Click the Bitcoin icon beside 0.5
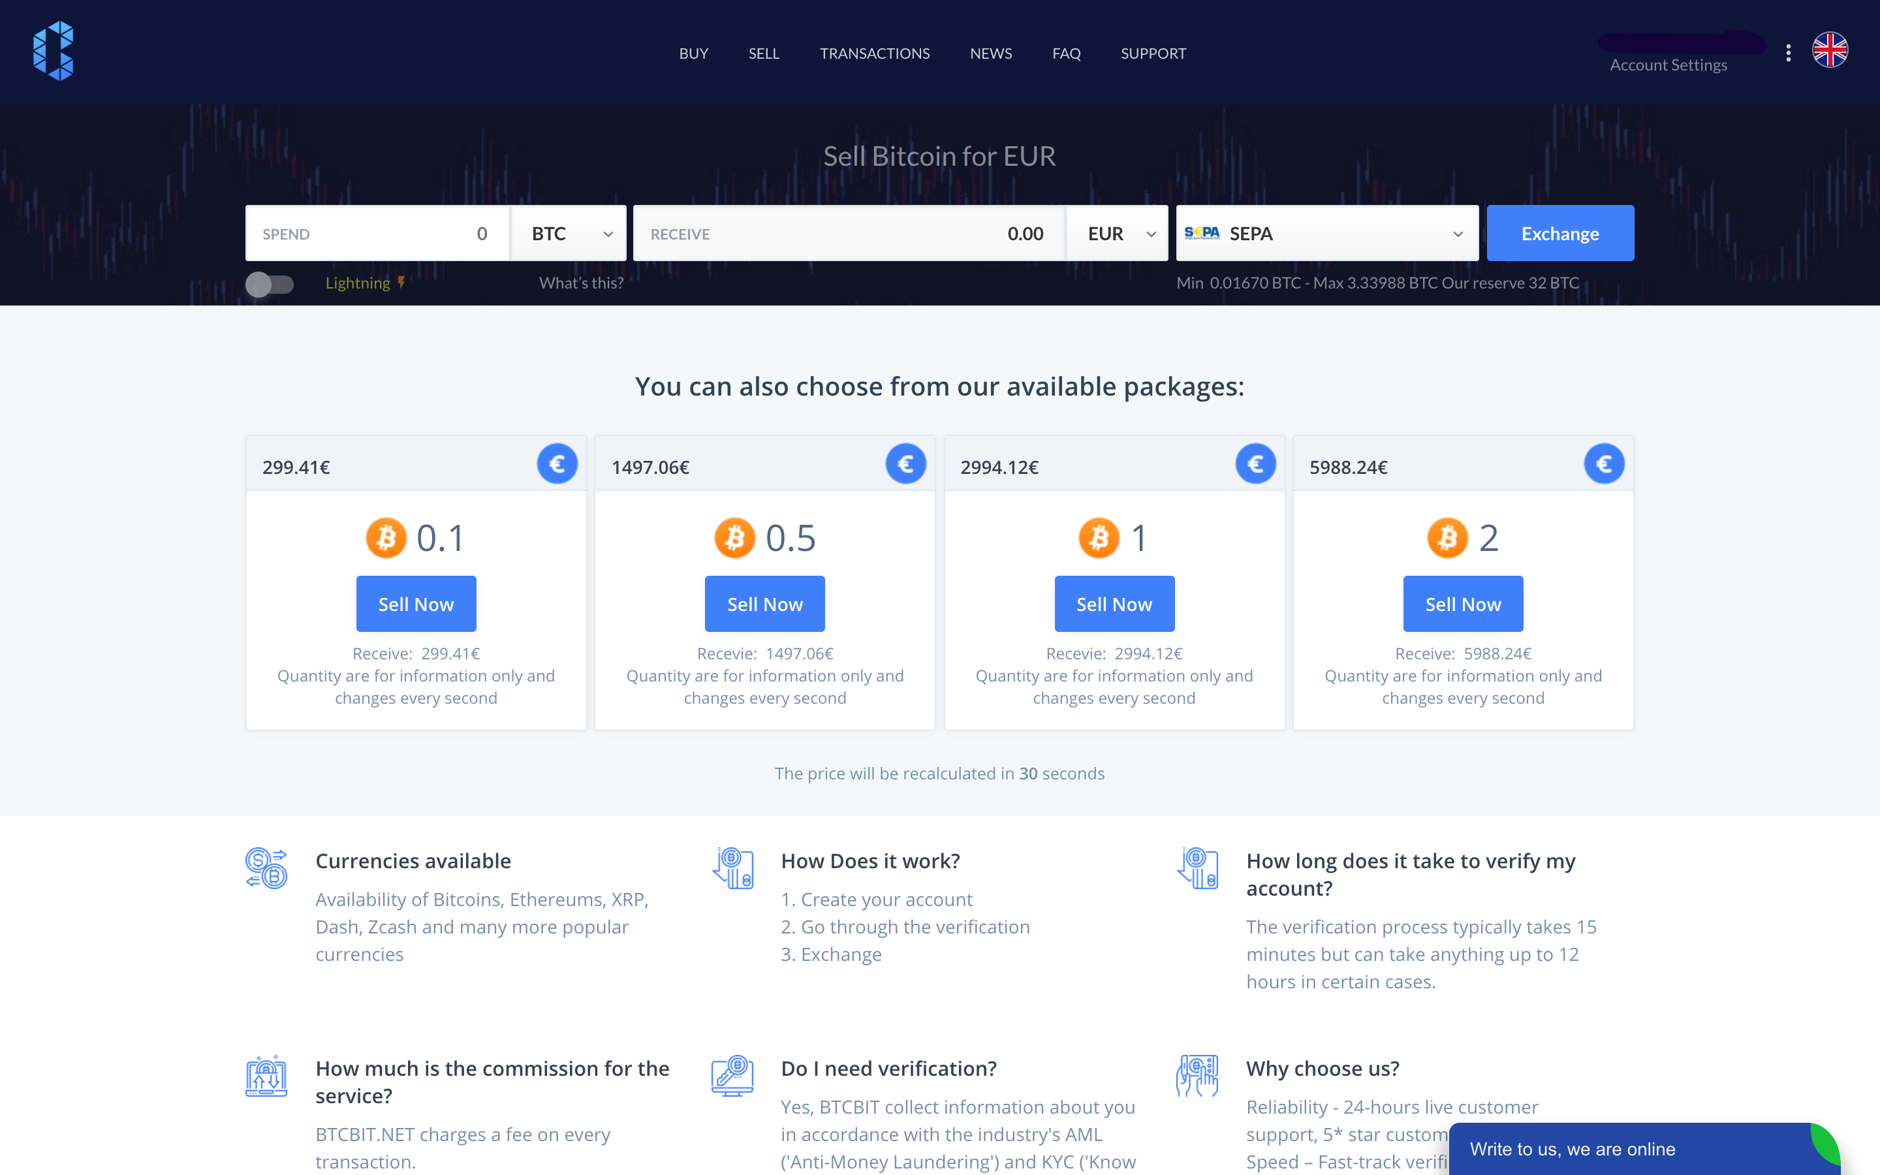Screen dimensions: 1880x1175 point(734,538)
